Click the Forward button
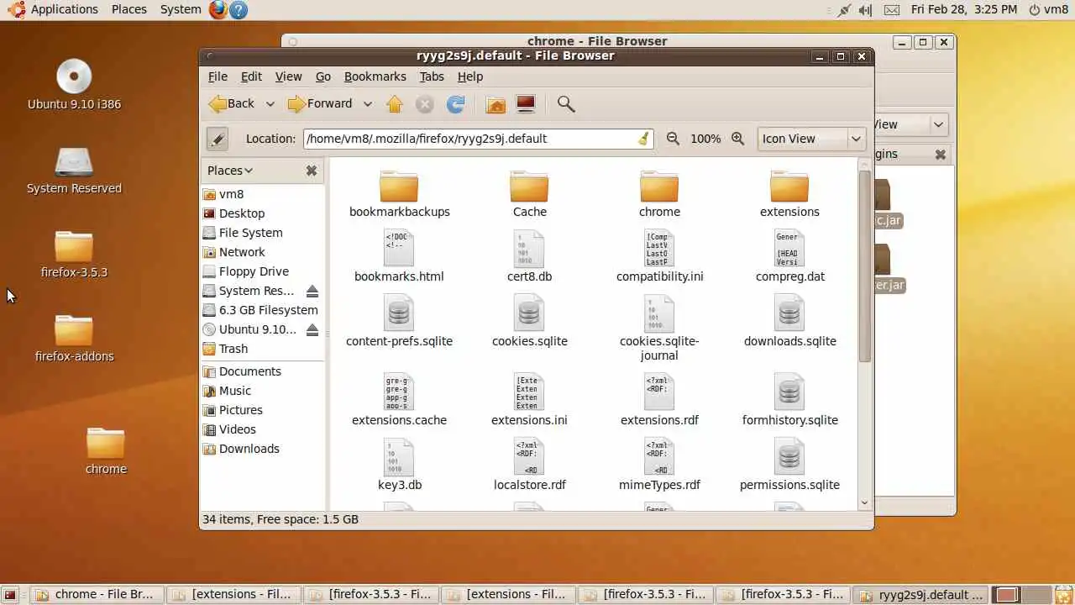This screenshot has width=1075, height=605. pyautogui.click(x=321, y=104)
